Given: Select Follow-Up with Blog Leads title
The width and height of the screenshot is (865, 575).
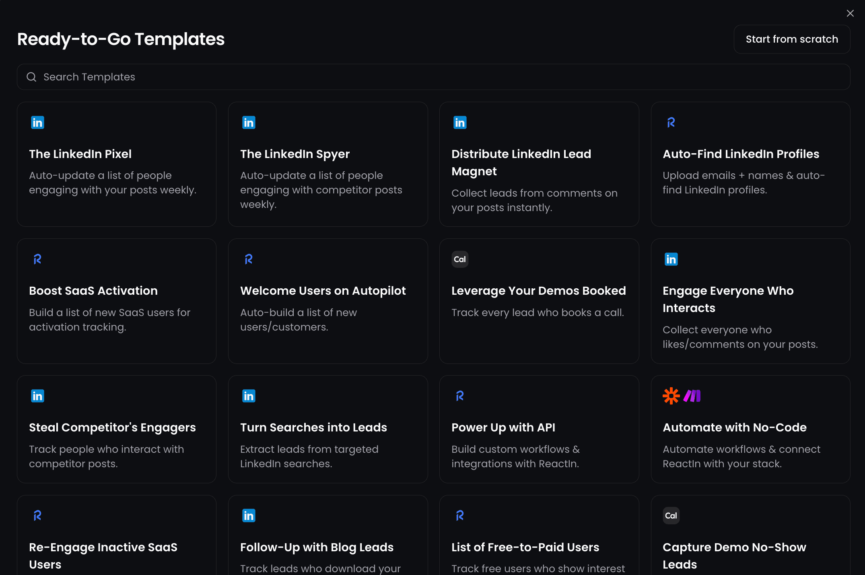Looking at the screenshot, I should click(x=317, y=547).
